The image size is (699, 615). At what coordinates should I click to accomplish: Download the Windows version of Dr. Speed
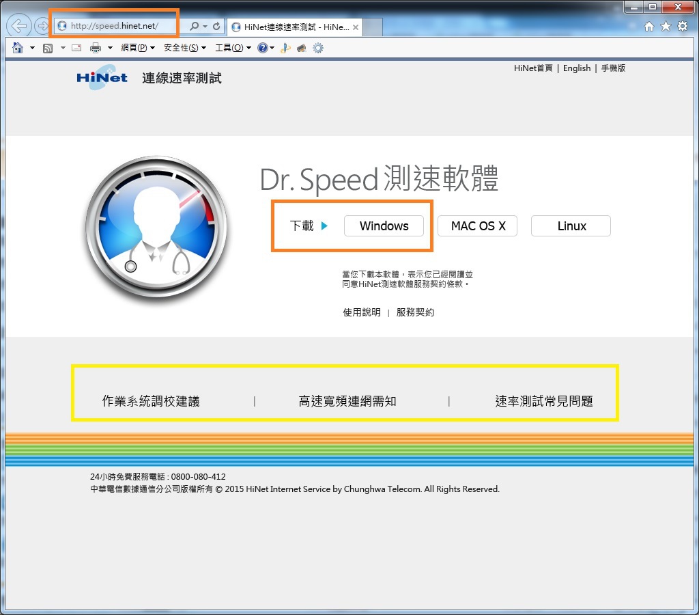pos(384,225)
